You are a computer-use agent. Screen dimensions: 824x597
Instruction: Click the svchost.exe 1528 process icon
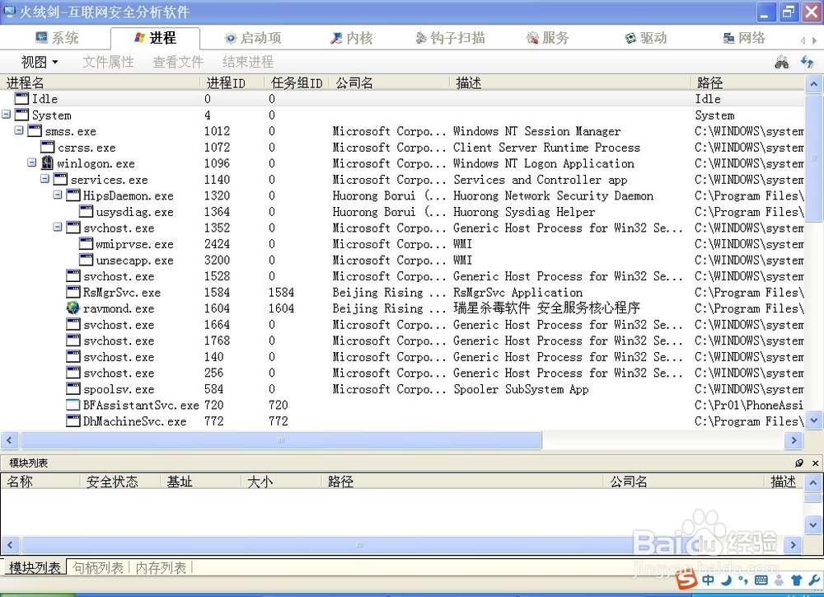(73, 275)
